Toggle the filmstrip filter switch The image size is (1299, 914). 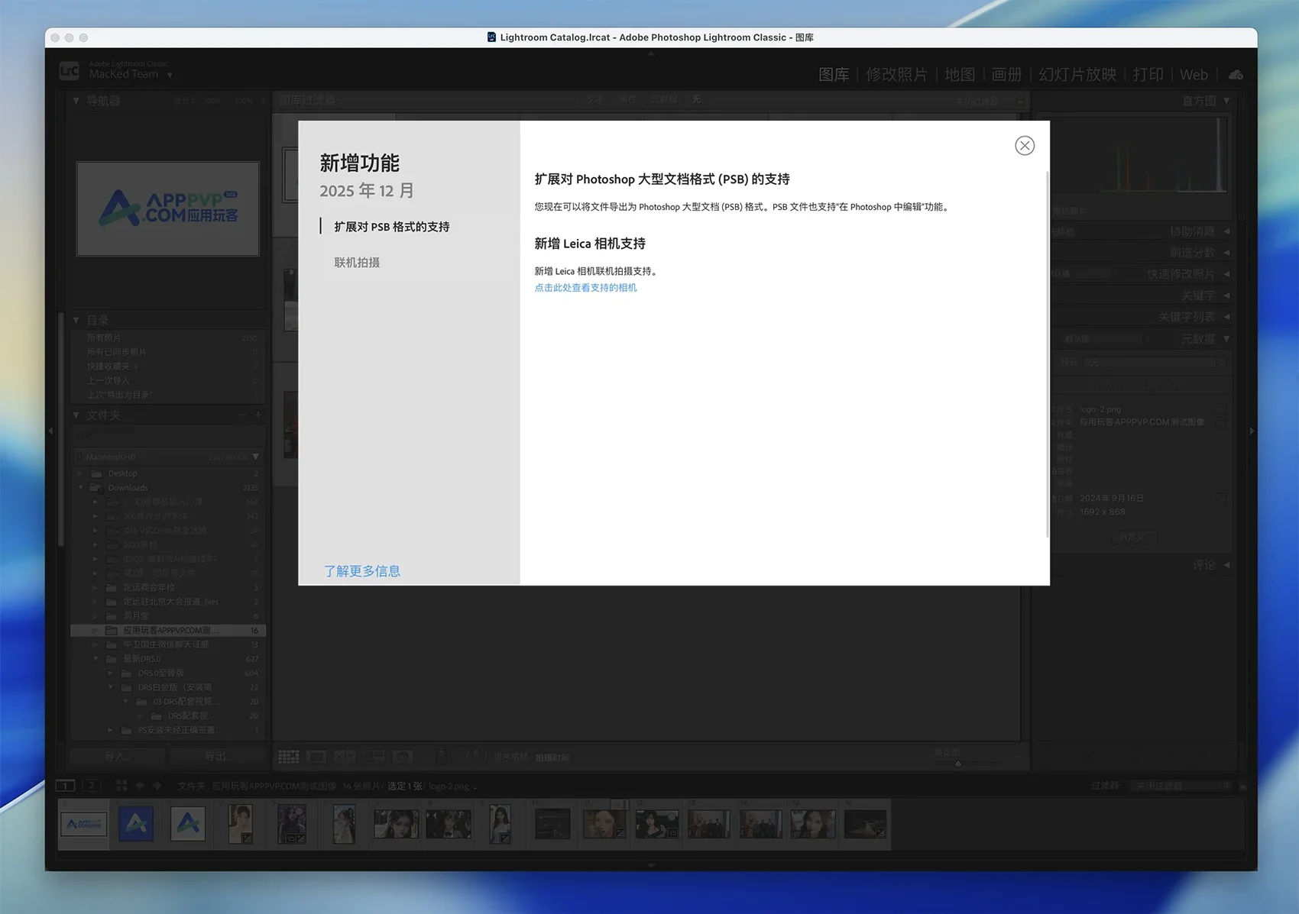pos(1242,786)
